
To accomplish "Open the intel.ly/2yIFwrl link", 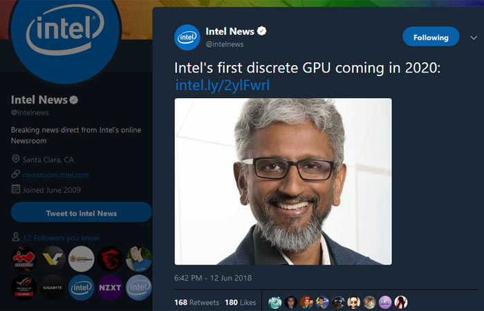I will point(222,85).
